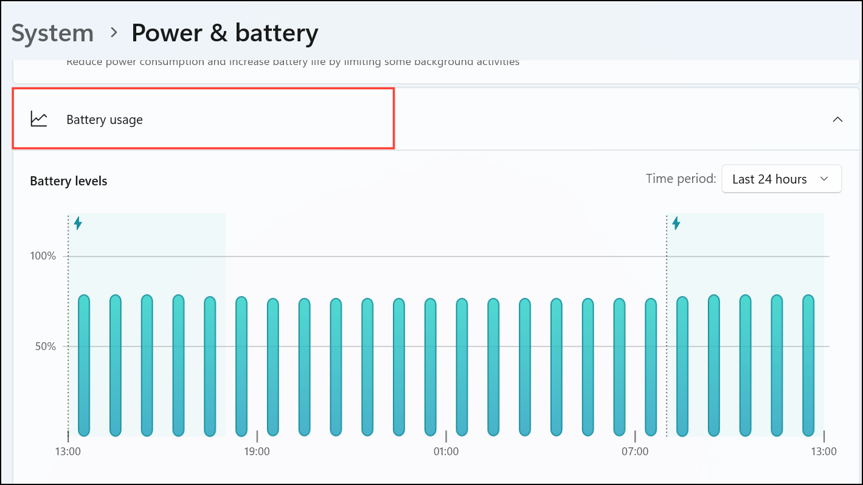Click the breadcrumb arrow after System
Screen dimensions: 863x485
[x=113, y=33]
